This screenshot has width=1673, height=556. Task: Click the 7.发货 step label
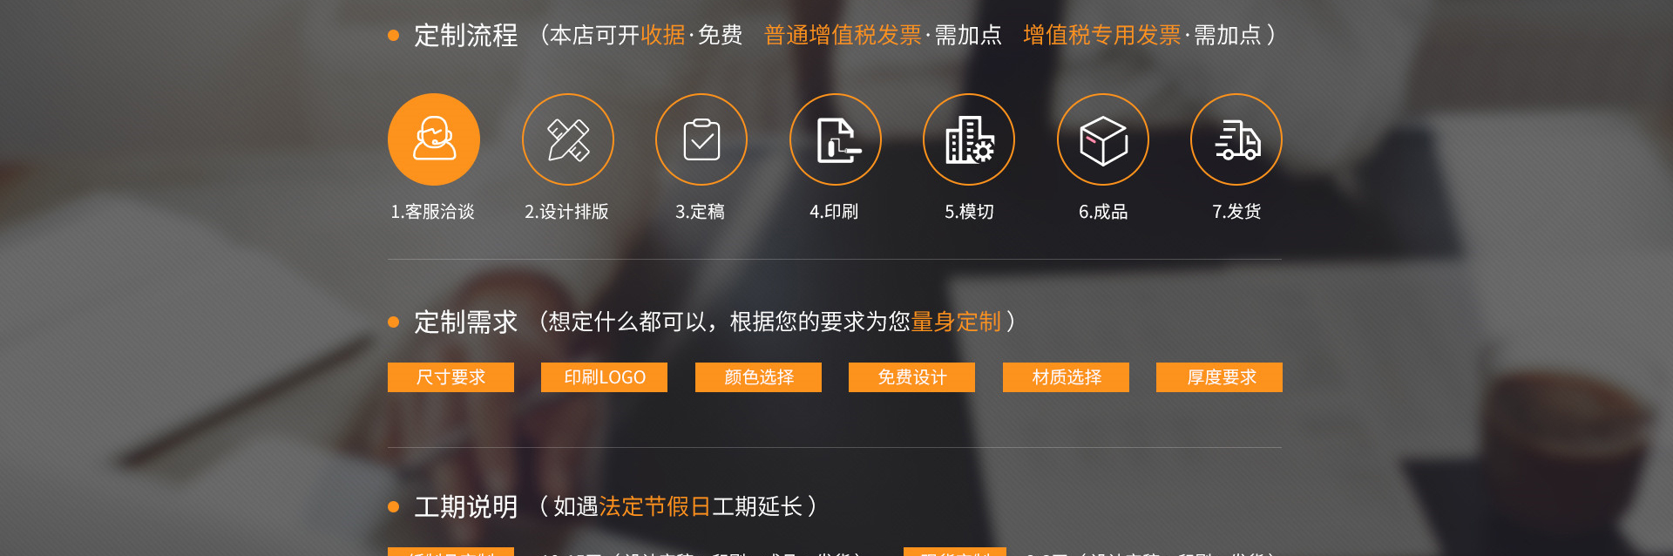click(1236, 212)
